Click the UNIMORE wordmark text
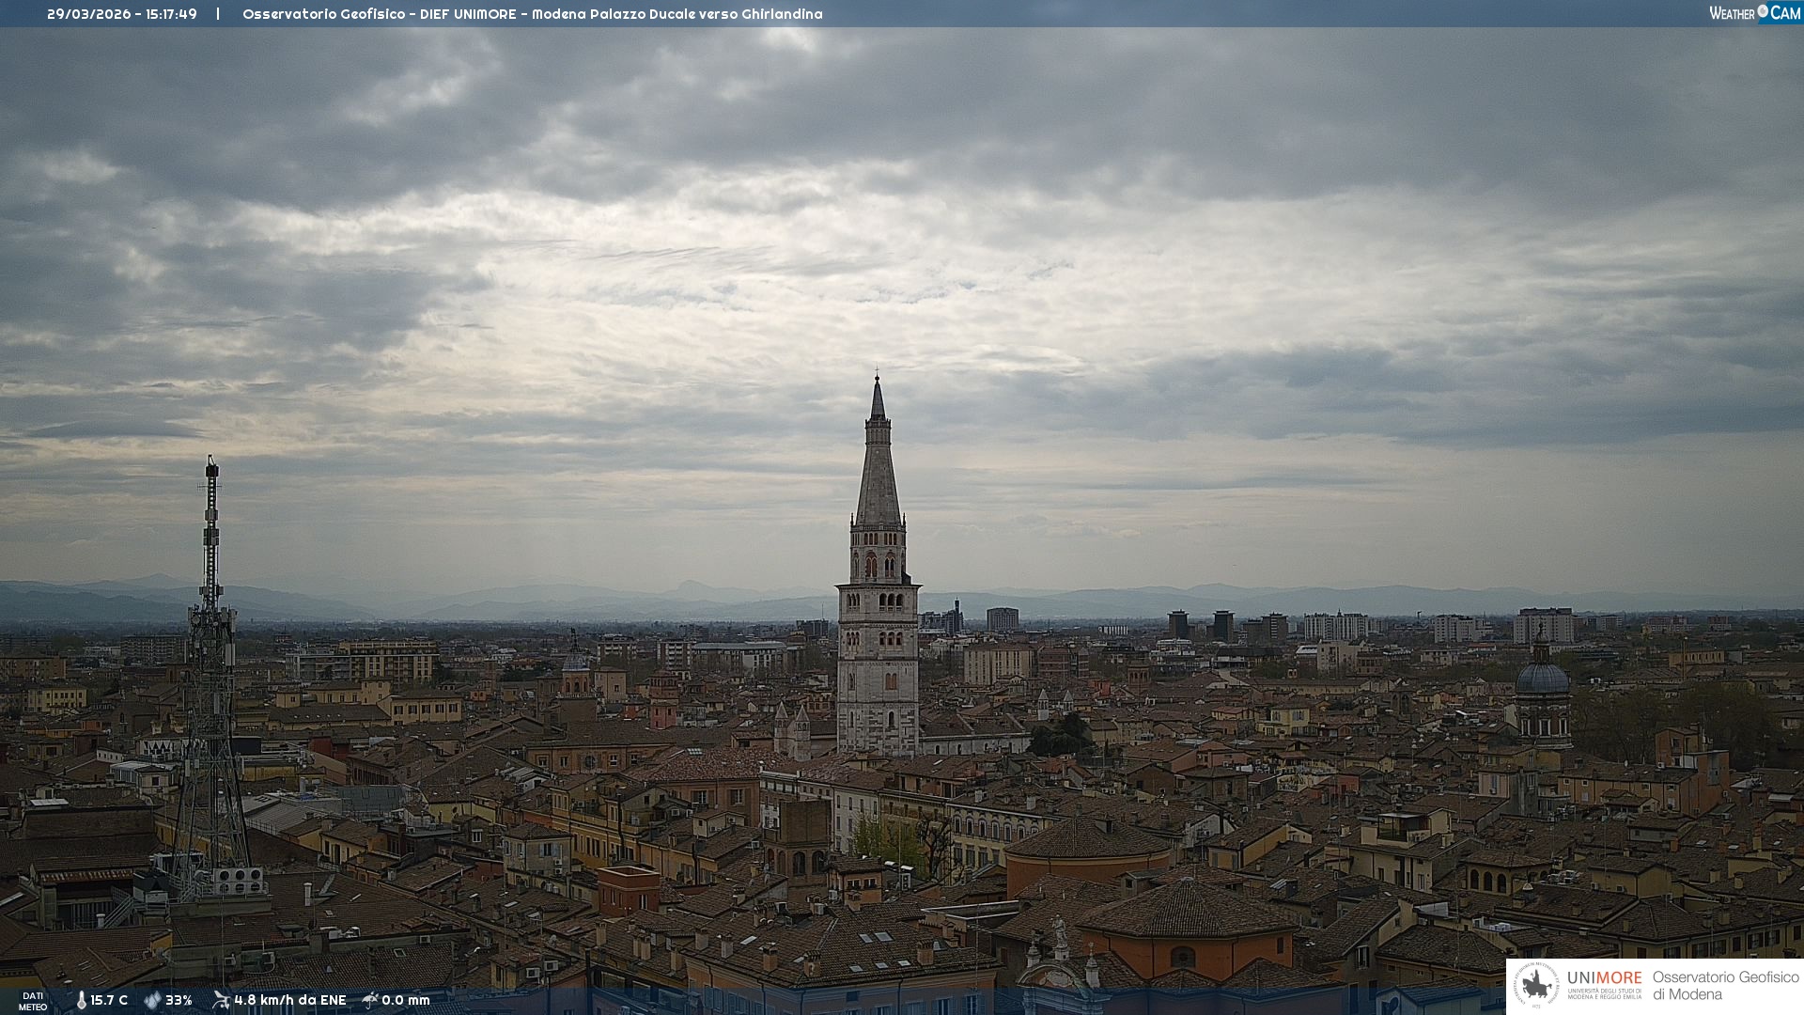This screenshot has height=1015, width=1804. [1604, 977]
